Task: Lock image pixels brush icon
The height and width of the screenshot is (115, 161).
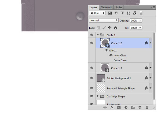Action: [x=104, y=28]
